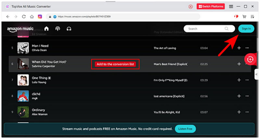Click song title cliché
Image resolution: width=260 pixels, height=139 pixels.
point(36,94)
